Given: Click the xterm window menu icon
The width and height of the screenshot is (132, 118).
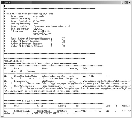Looking at the screenshot, I should (x=3, y=3).
